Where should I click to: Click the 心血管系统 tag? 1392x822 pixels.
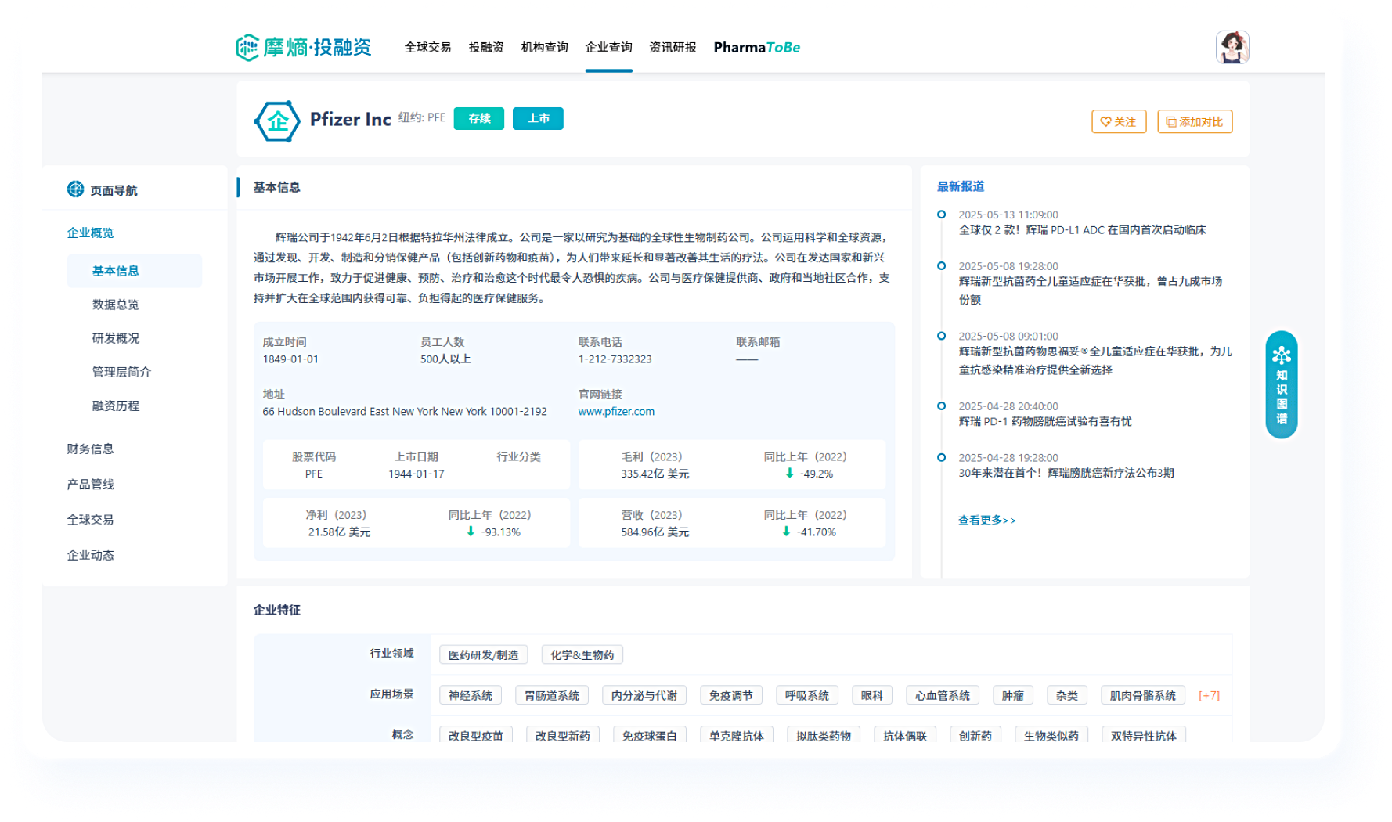click(942, 695)
